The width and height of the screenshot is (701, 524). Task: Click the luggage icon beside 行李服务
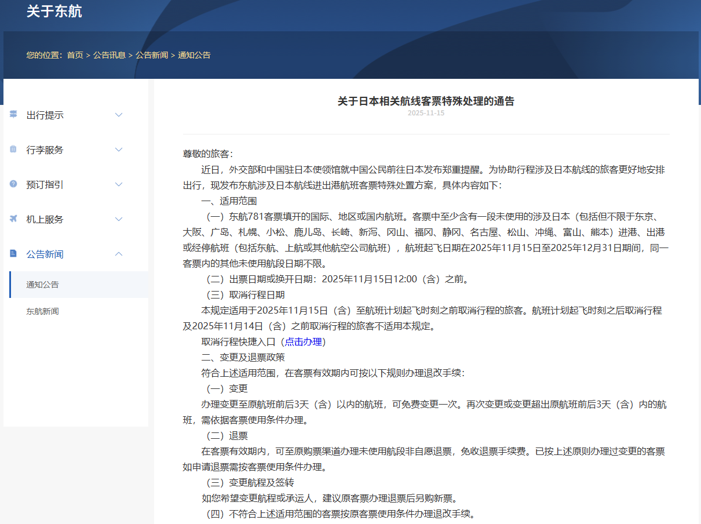[x=13, y=150]
